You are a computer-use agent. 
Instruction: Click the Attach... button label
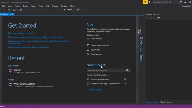pos(70,10)
